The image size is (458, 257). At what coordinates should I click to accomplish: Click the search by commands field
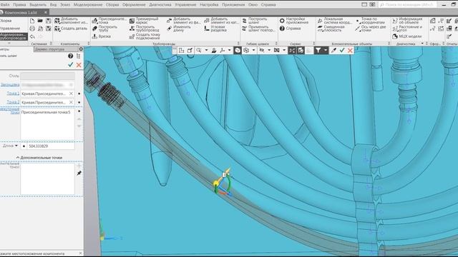(x=408, y=5)
